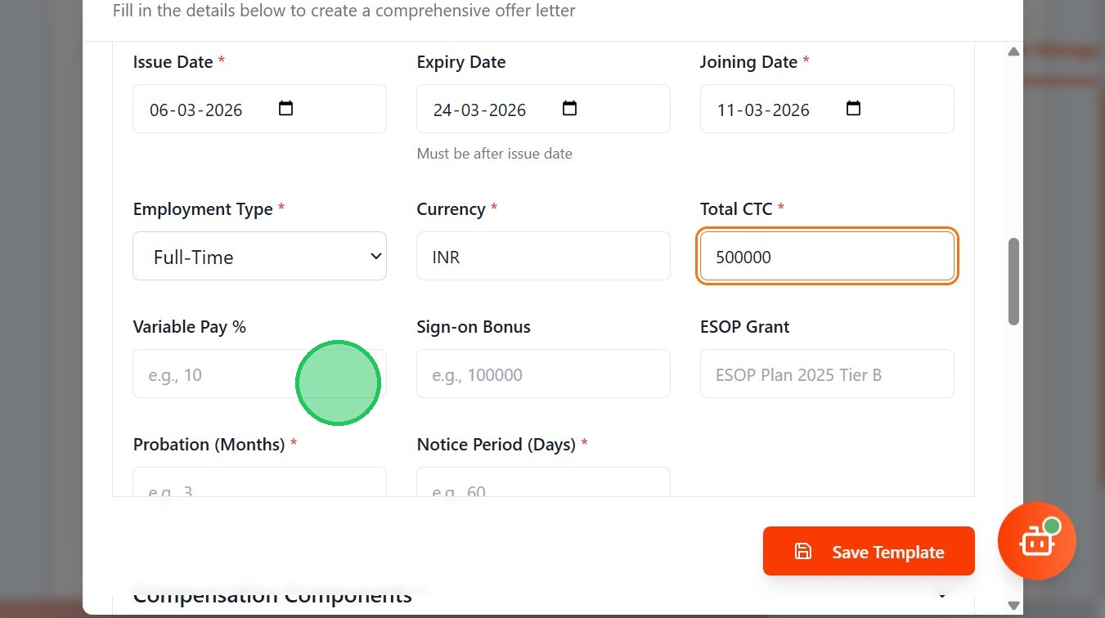
Task: Expand the Compensation Components section chevron
Action: pyautogui.click(x=942, y=596)
